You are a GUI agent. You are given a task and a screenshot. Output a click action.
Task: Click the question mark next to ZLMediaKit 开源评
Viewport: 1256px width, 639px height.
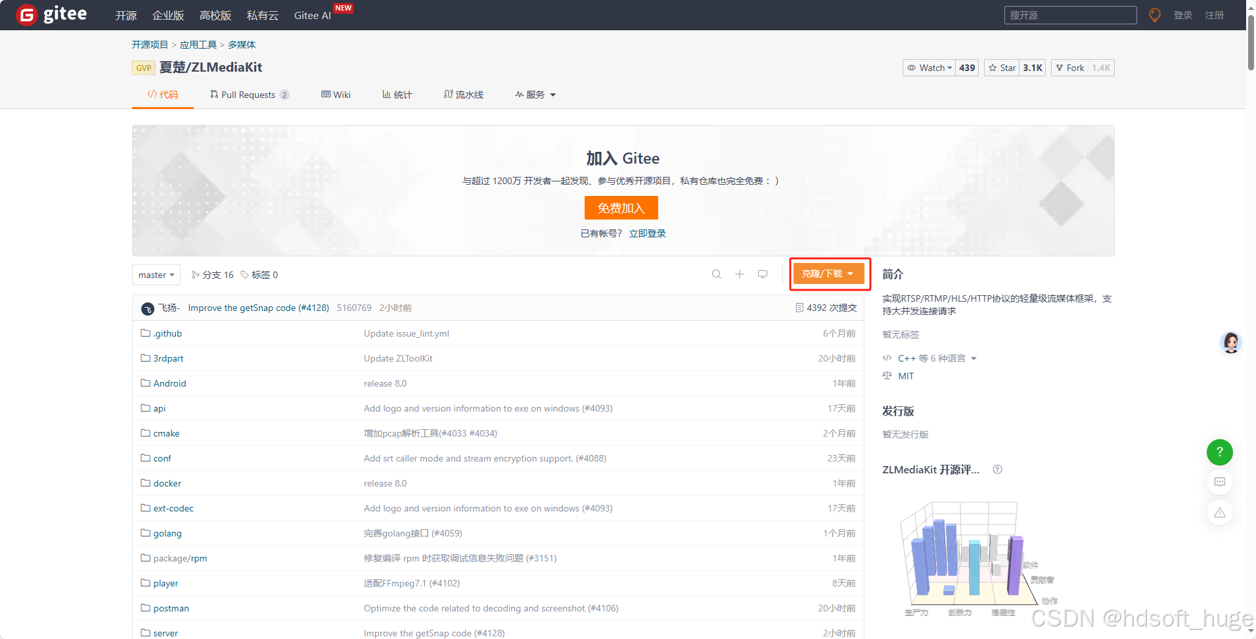click(x=997, y=469)
